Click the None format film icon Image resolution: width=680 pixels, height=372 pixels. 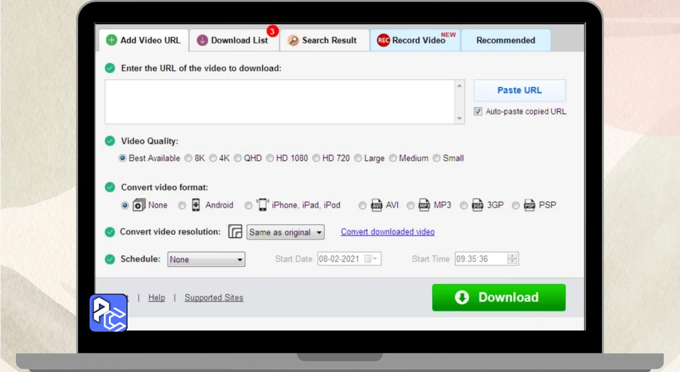pos(139,205)
